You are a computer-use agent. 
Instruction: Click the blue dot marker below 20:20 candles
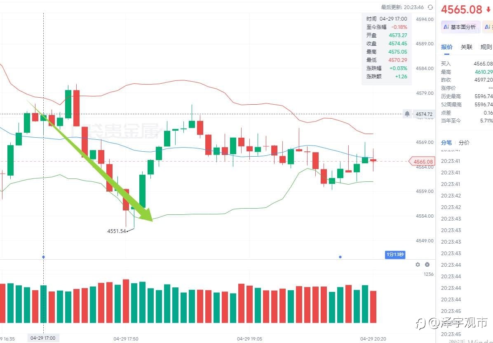pyautogui.click(x=340, y=257)
